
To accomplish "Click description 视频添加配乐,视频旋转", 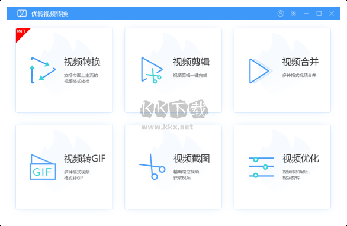I will (x=296, y=175).
